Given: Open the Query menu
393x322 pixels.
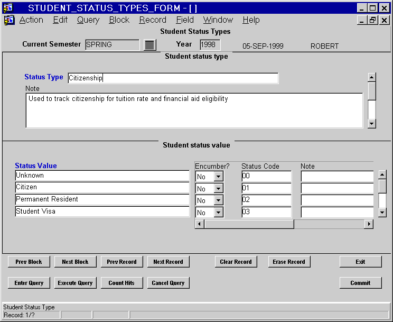Looking at the screenshot, I should coord(88,20).
